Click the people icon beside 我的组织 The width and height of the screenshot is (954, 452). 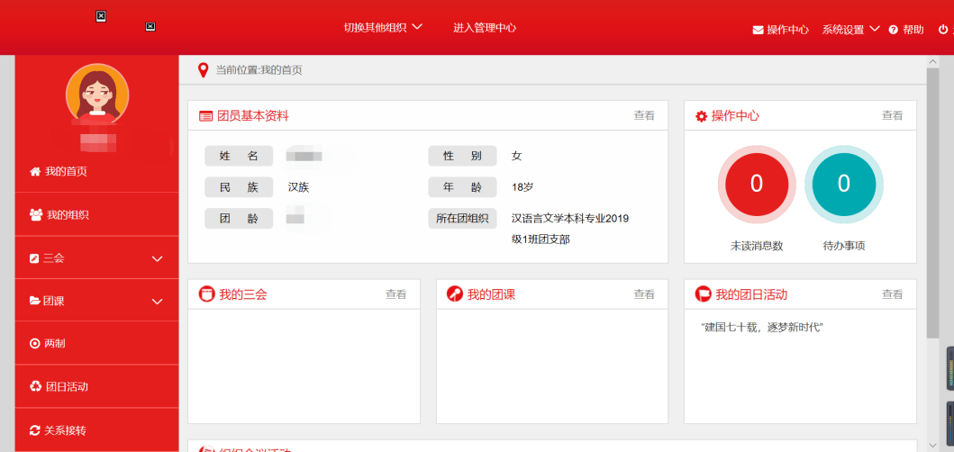(x=36, y=215)
